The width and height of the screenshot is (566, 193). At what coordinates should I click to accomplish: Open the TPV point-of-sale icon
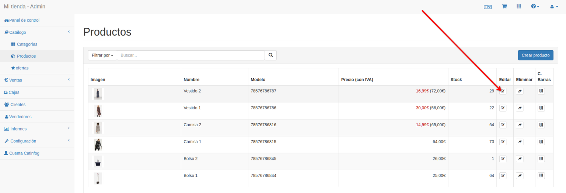point(488,7)
